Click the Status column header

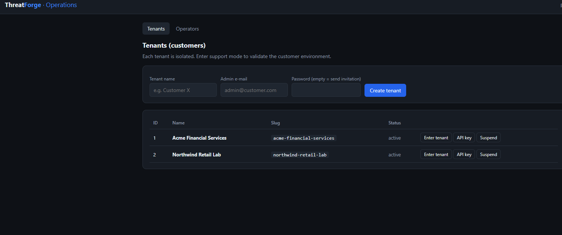395,123
